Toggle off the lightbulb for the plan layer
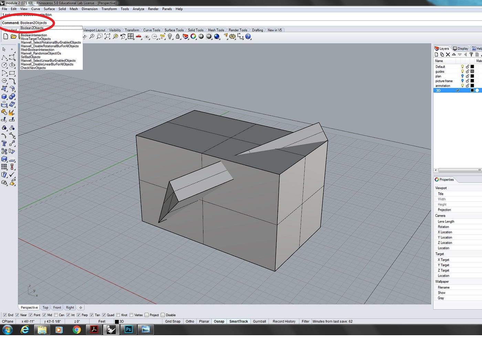 click(462, 76)
